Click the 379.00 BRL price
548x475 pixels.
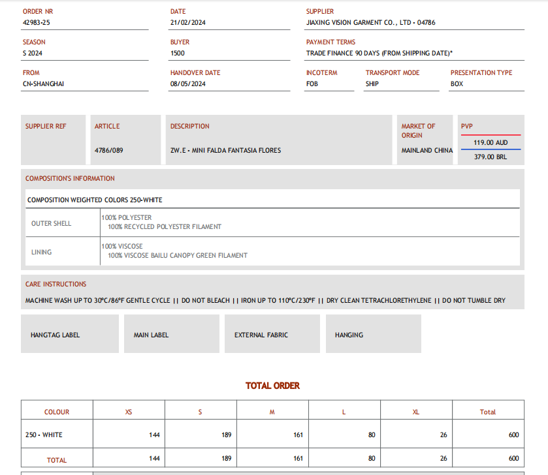(x=491, y=157)
